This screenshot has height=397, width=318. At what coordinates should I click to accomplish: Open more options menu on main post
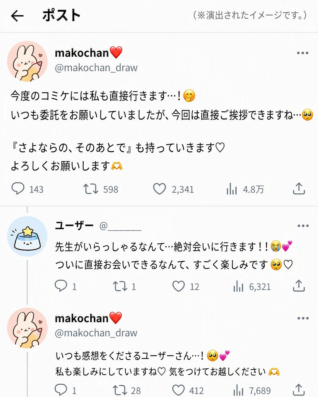click(x=303, y=53)
